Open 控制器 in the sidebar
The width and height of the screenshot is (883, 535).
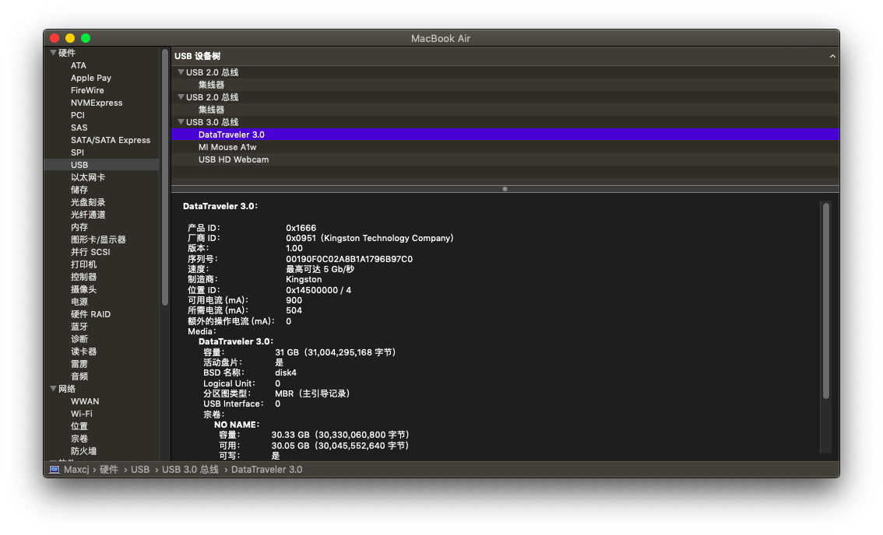(x=83, y=277)
